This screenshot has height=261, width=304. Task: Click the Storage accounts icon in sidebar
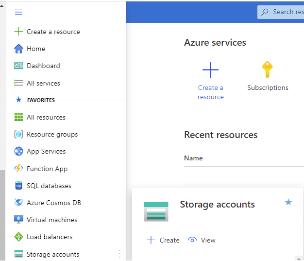pyautogui.click(x=18, y=254)
